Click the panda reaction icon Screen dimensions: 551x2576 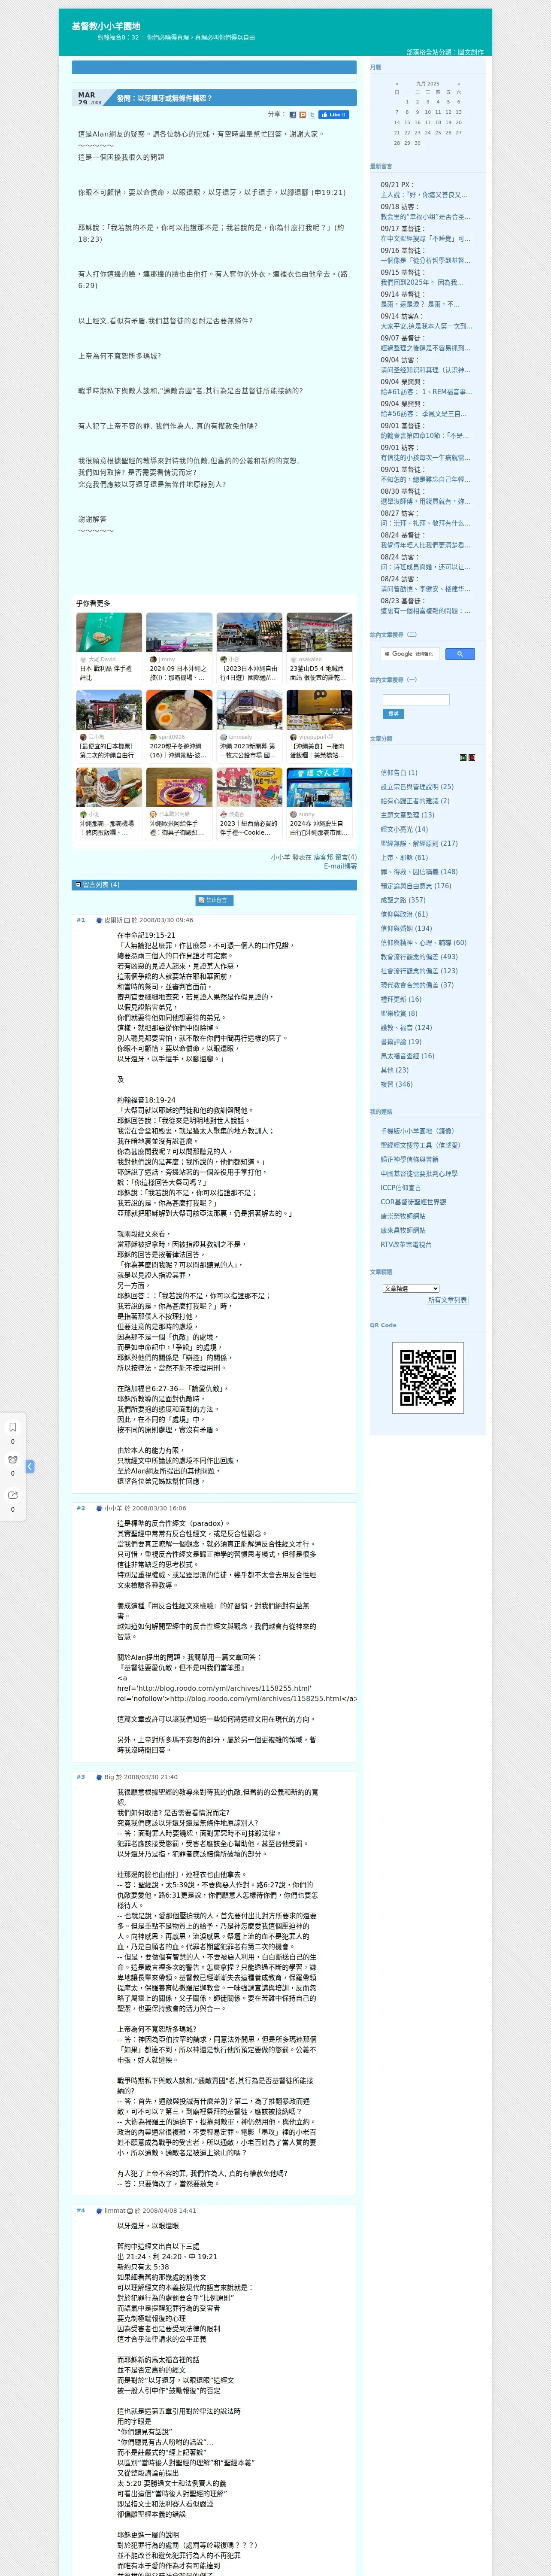click(13, 1460)
